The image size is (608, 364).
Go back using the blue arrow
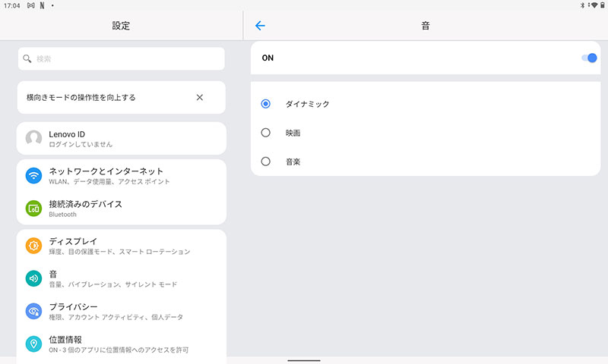click(260, 26)
